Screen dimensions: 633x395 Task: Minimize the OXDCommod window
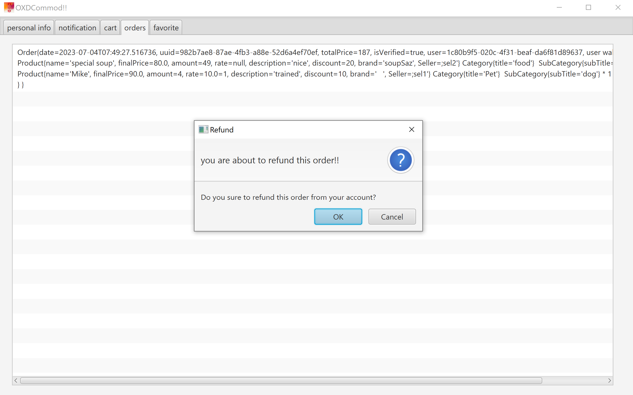(x=559, y=8)
